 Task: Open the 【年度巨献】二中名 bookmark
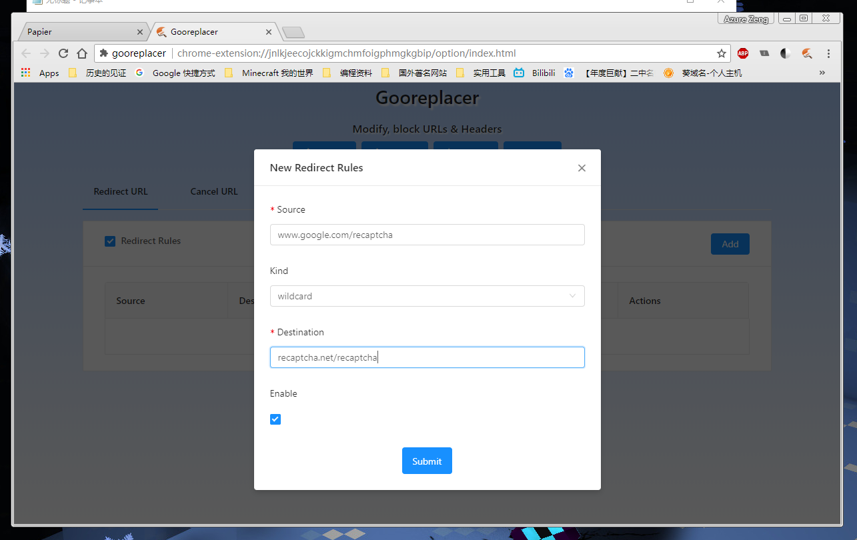pos(610,73)
